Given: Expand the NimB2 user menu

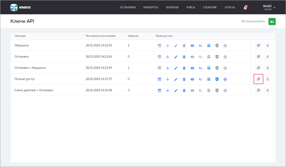Looking at the screenshot, I should (269, 7).
